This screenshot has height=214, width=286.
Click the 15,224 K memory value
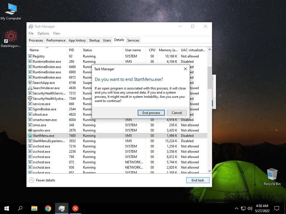[171, 141]
